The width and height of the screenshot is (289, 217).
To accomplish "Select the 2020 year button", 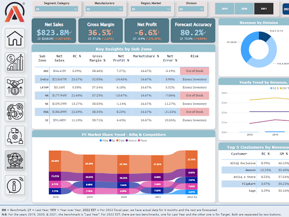I will (244, 9).
